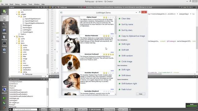Collapse the widgets folder in the project tree
This screenshot has height=111, width=198.
coord(17,14)
